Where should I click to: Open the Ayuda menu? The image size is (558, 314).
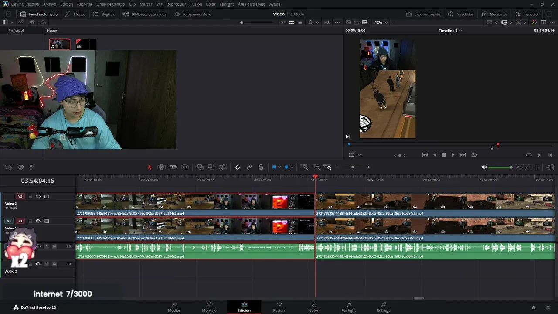[275, 4]
